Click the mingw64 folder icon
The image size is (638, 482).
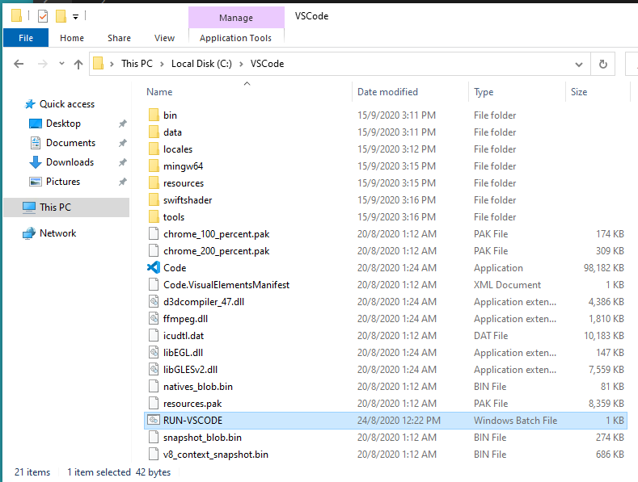coord(154,166)
